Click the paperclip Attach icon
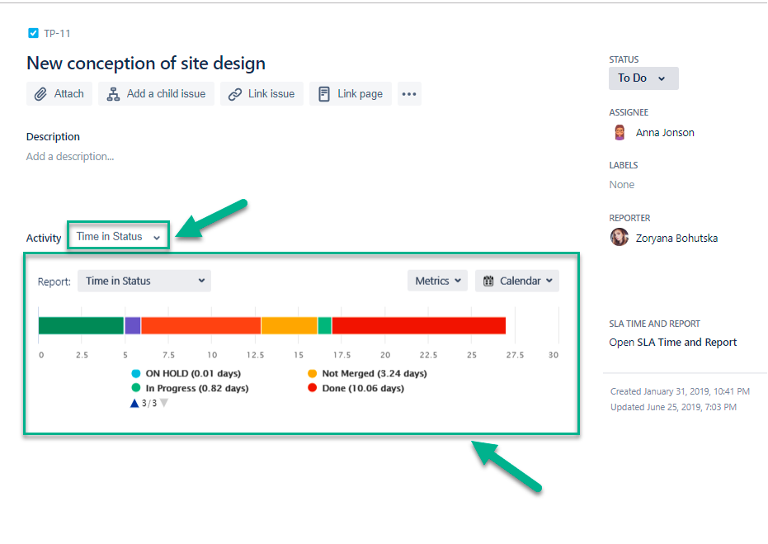The image size is (768, 544). coord(40,94)
